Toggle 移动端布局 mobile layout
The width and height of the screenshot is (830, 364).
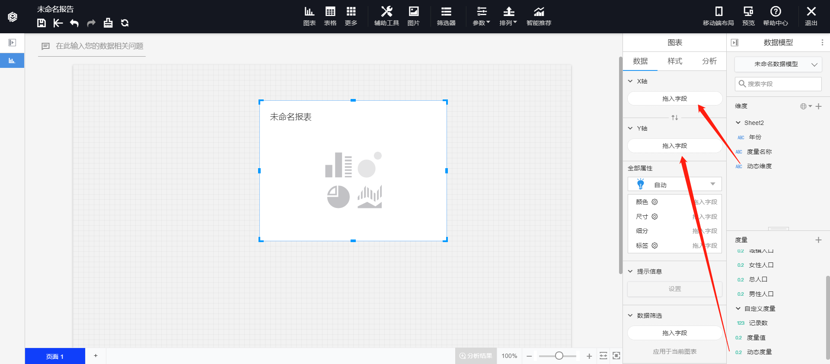[718, 16]
